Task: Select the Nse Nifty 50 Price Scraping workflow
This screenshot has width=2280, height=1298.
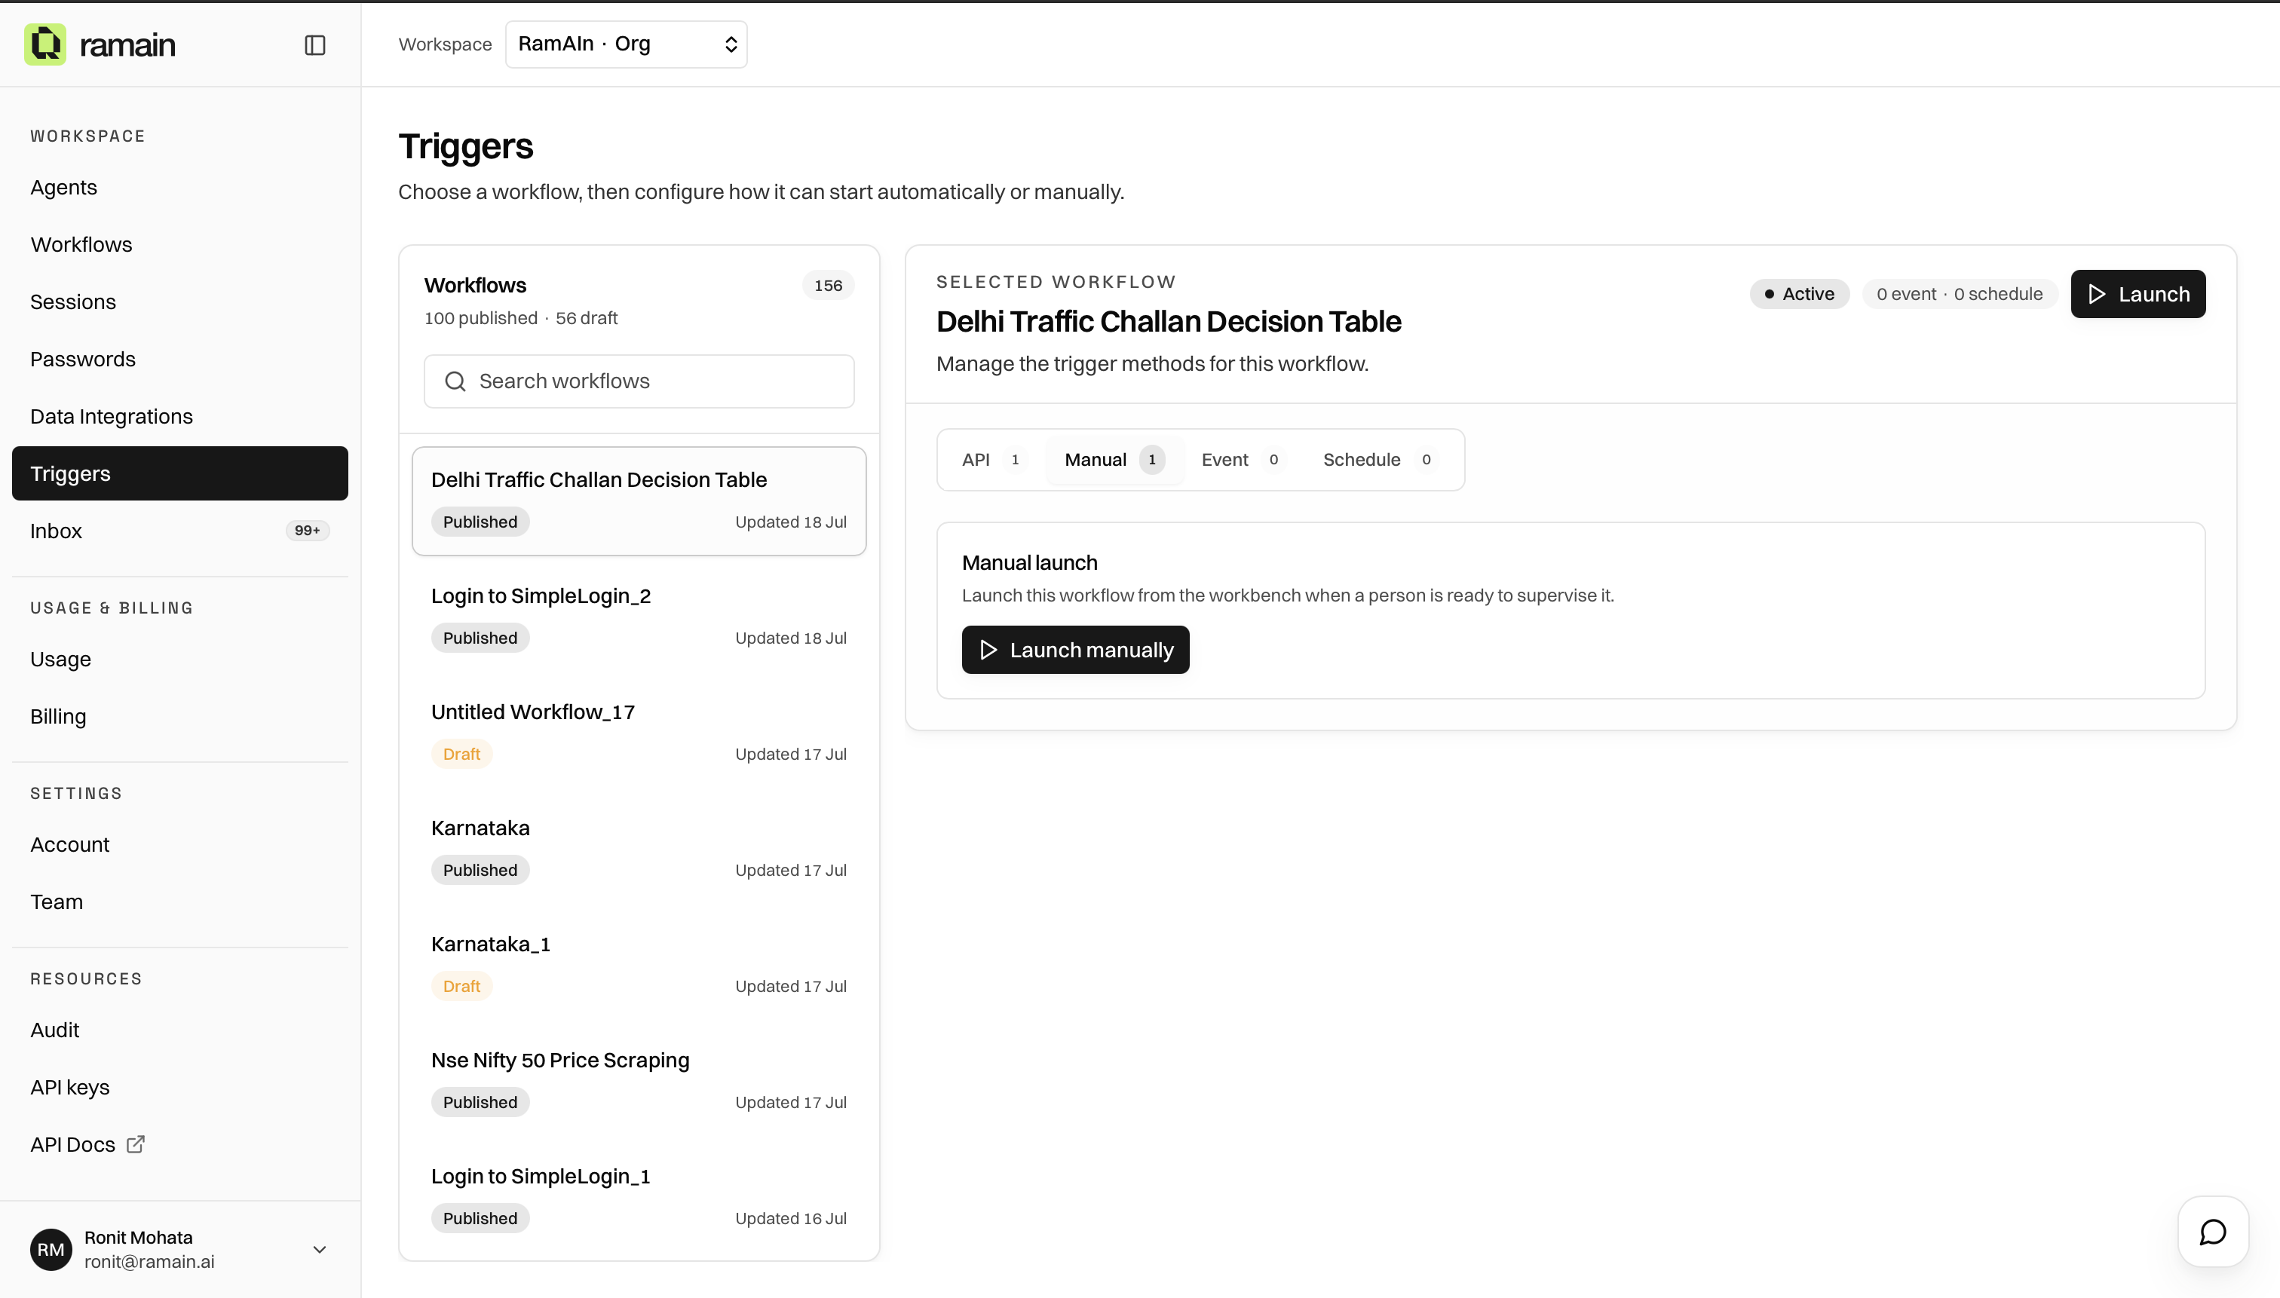Action: click(x=639, y=1080)
